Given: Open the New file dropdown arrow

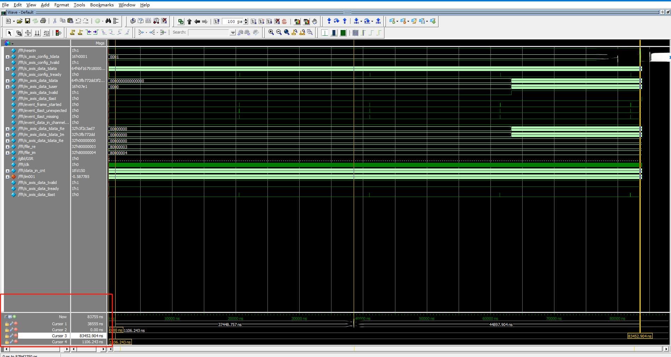Looking at the screenshot, I should coord(14,22).
